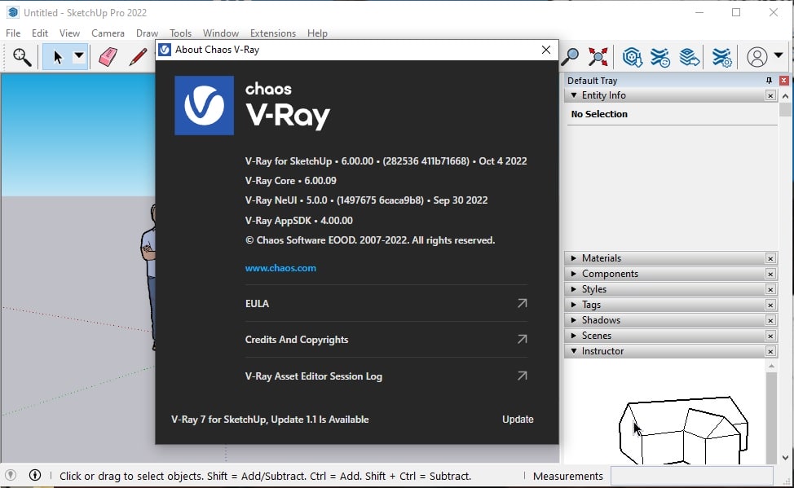Expand the Shadows panel
The height and width of the screenshot is (488, 794).
pos(574,320)
